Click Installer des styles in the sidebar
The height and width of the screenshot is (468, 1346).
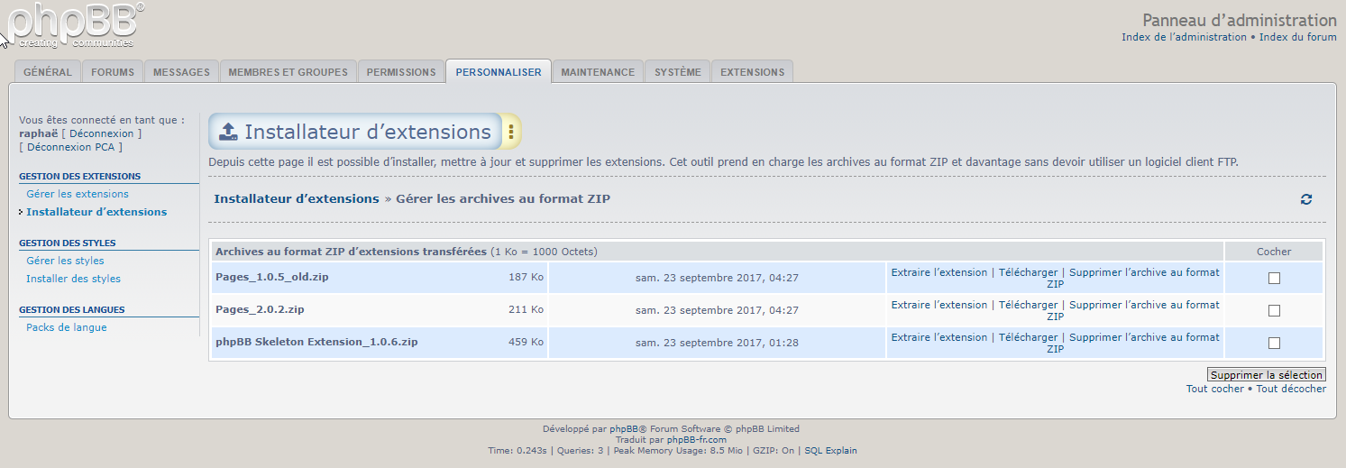pyautogui.click(x=73, y=279)
